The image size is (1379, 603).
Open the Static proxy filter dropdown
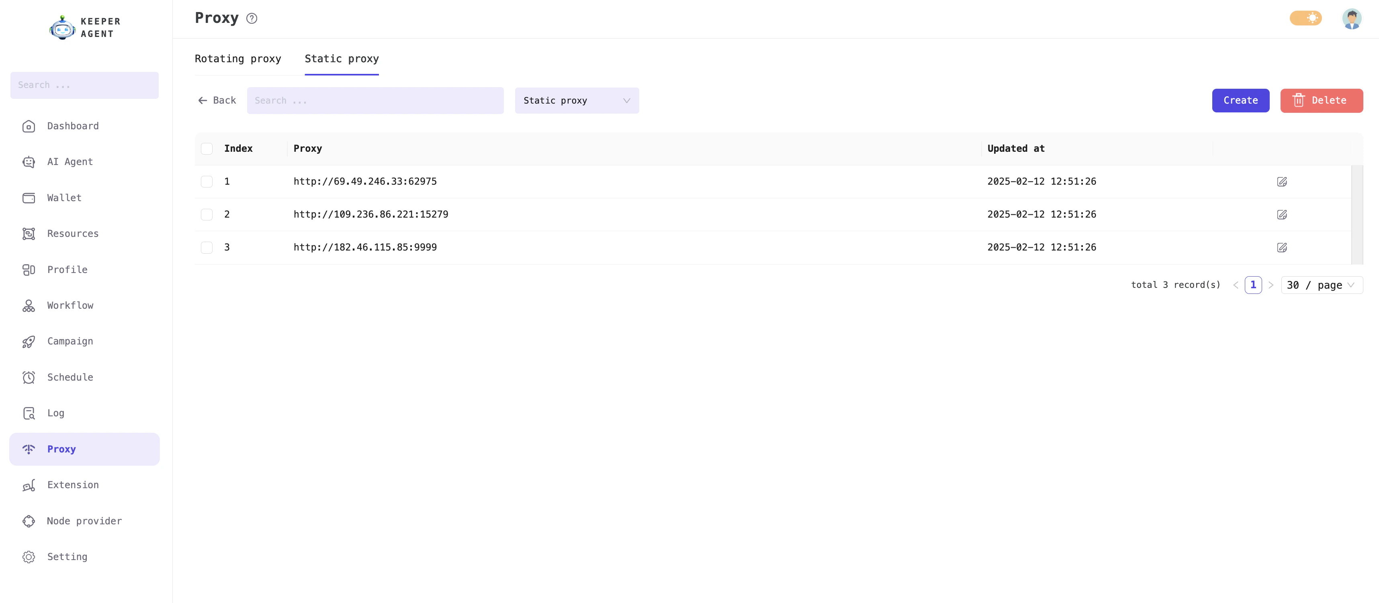click(576, 100)
